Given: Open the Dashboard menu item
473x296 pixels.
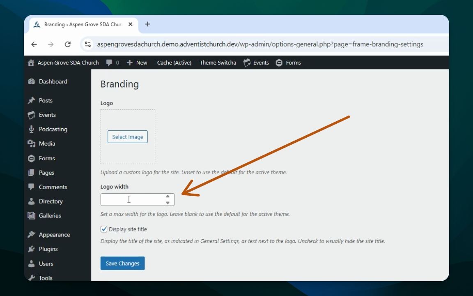Looking at the screenshot, I should (x=53, y=81).
